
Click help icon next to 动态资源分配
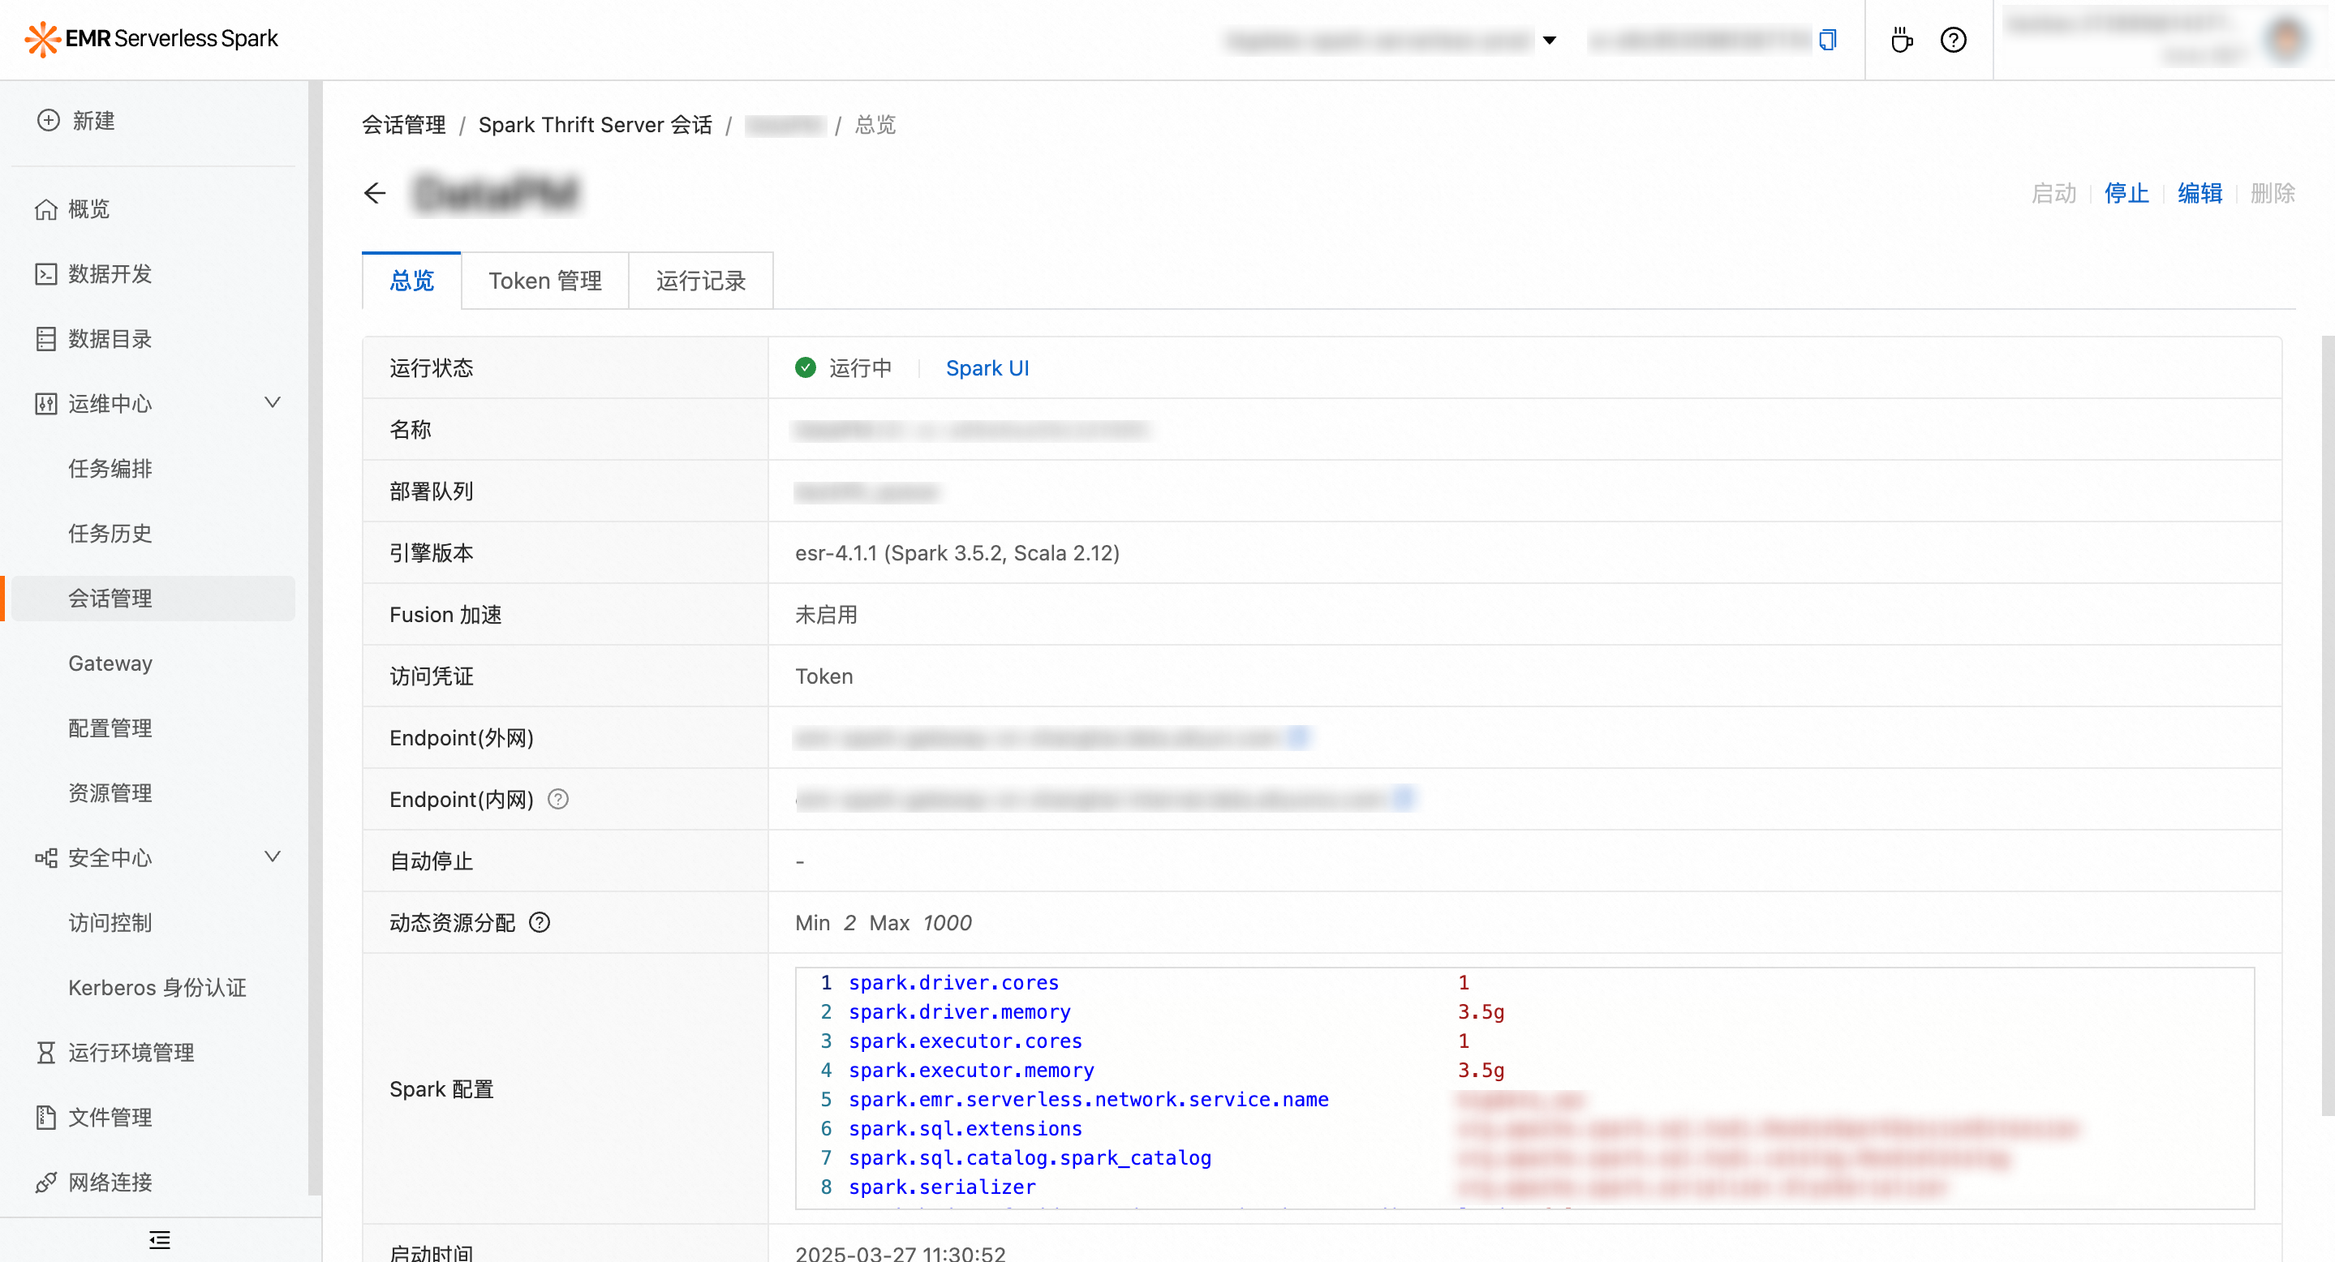click(x=540, y=922)
